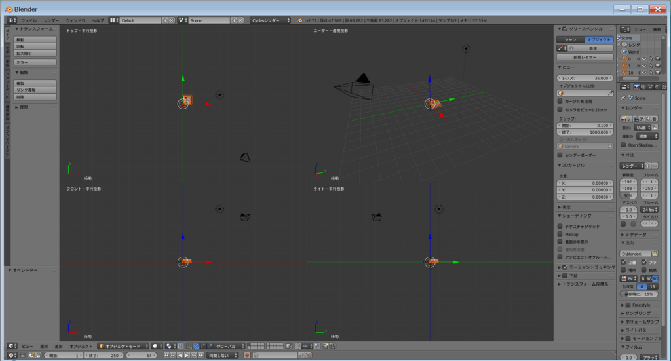Open the ヘルプ menu

point(98,20)
